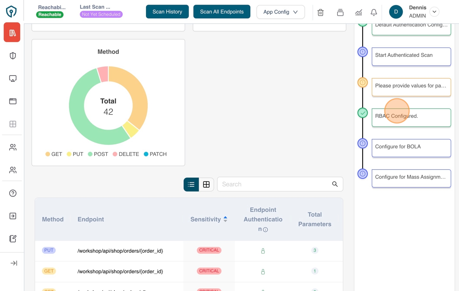Click the POST legend color swatch
The image size is (459, 291).
tap(90, 154)
